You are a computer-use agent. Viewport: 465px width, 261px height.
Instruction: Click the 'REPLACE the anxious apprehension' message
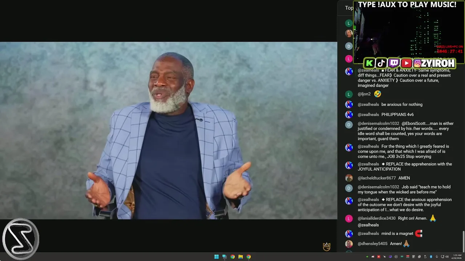pos(405,205)
